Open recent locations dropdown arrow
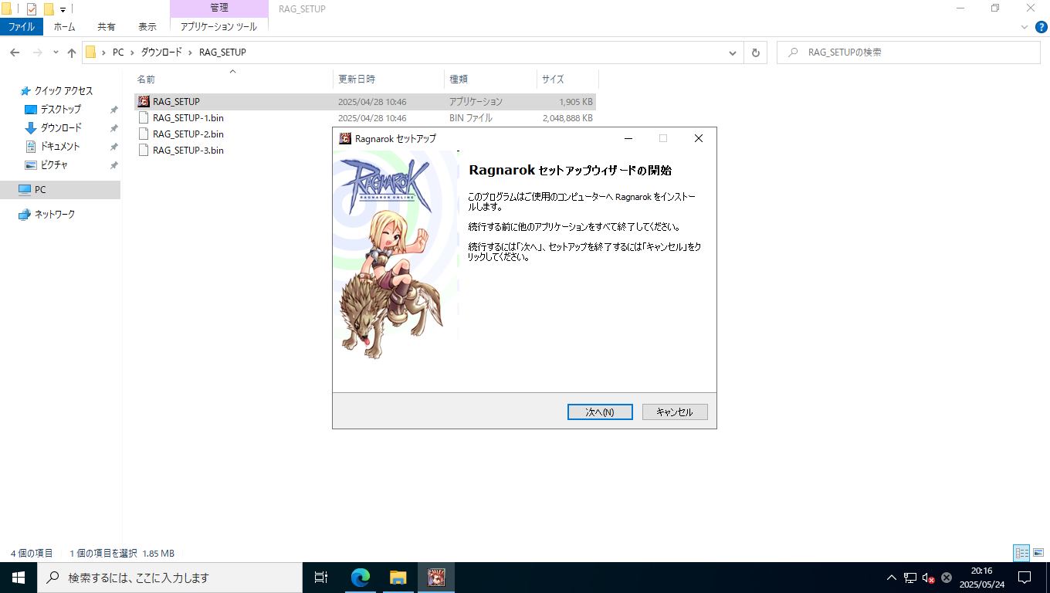 tap(56, 53)
